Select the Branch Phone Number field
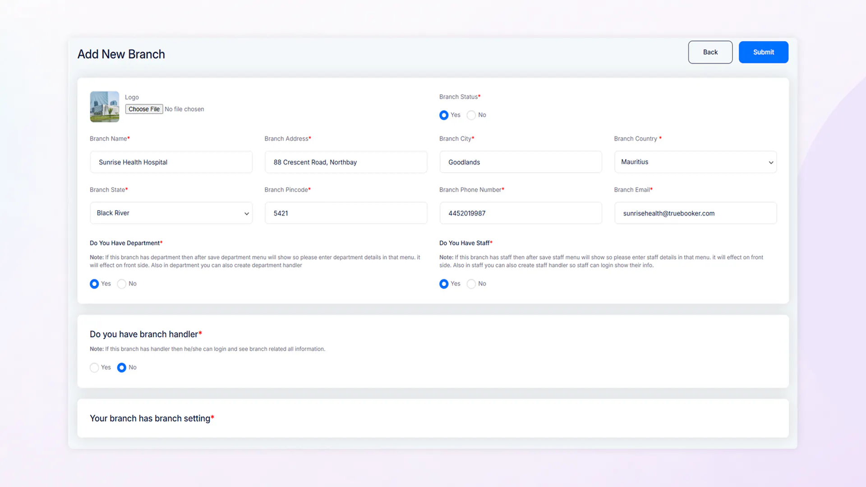The height and width of the screenshot is (487, 866). 521,213
